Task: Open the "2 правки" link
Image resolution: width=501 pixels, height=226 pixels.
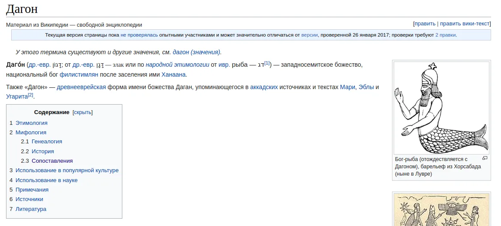Action: pos(445,35)
